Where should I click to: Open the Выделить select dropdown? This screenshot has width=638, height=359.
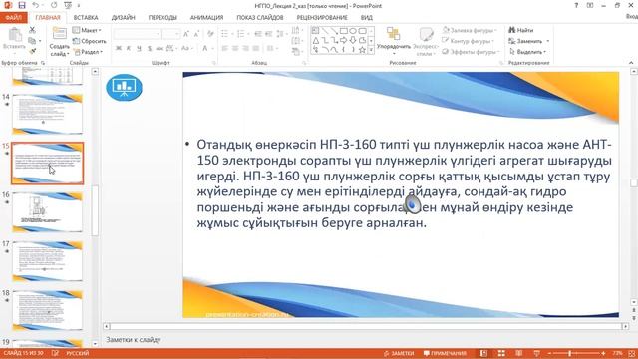point(527,52)
